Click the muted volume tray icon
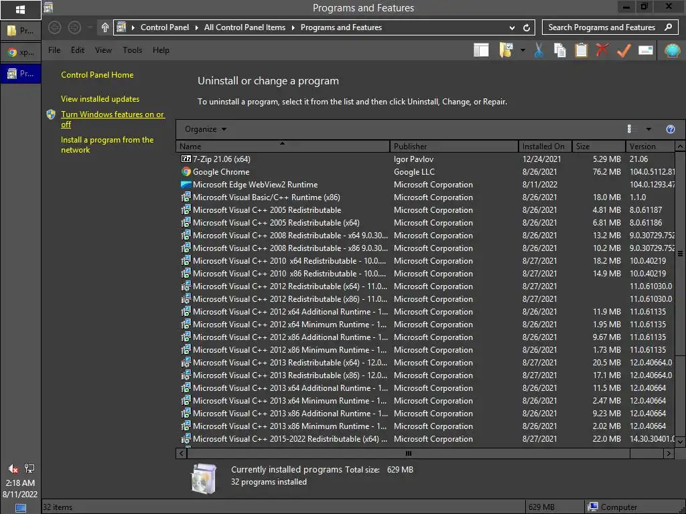Image resolution: width=686 pixels, height=514 pixels. click(x=13, y=468)
